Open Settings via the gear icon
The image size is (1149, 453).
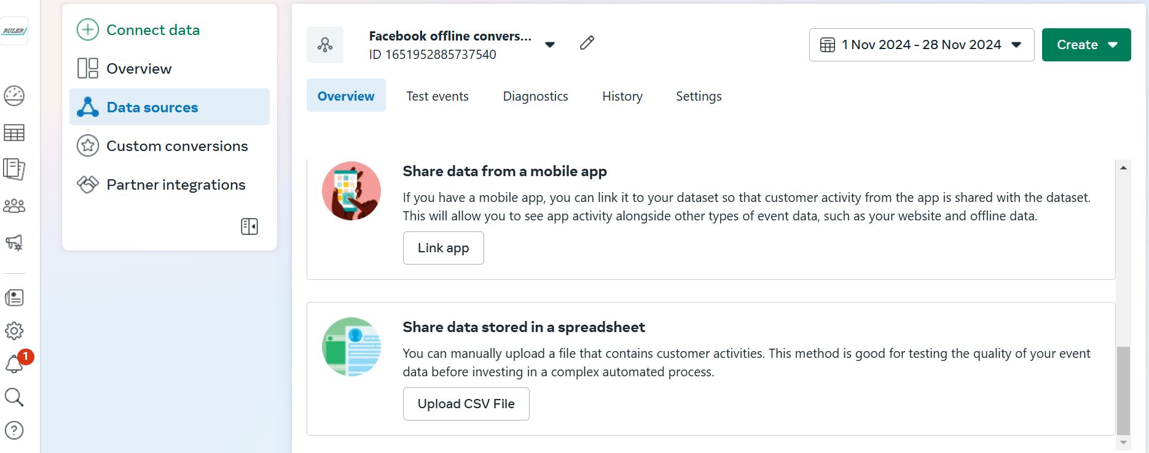coord(14,331)
